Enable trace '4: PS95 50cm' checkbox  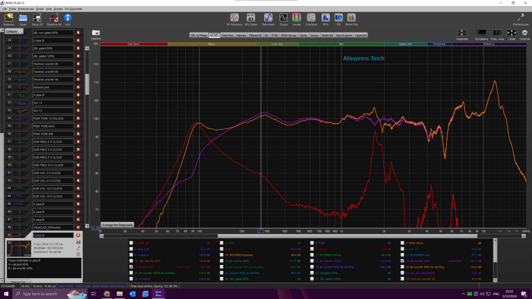coord(402,243)
